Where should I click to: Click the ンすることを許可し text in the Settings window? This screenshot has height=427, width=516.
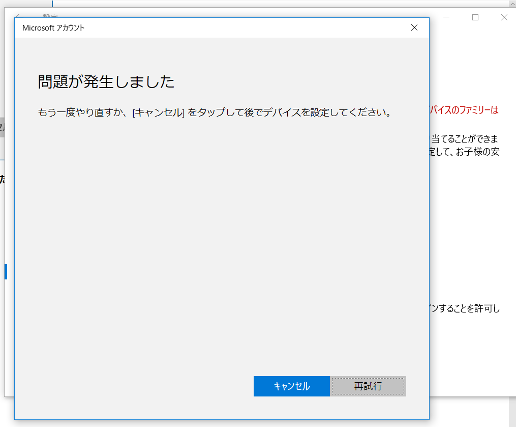pos(465,308)
